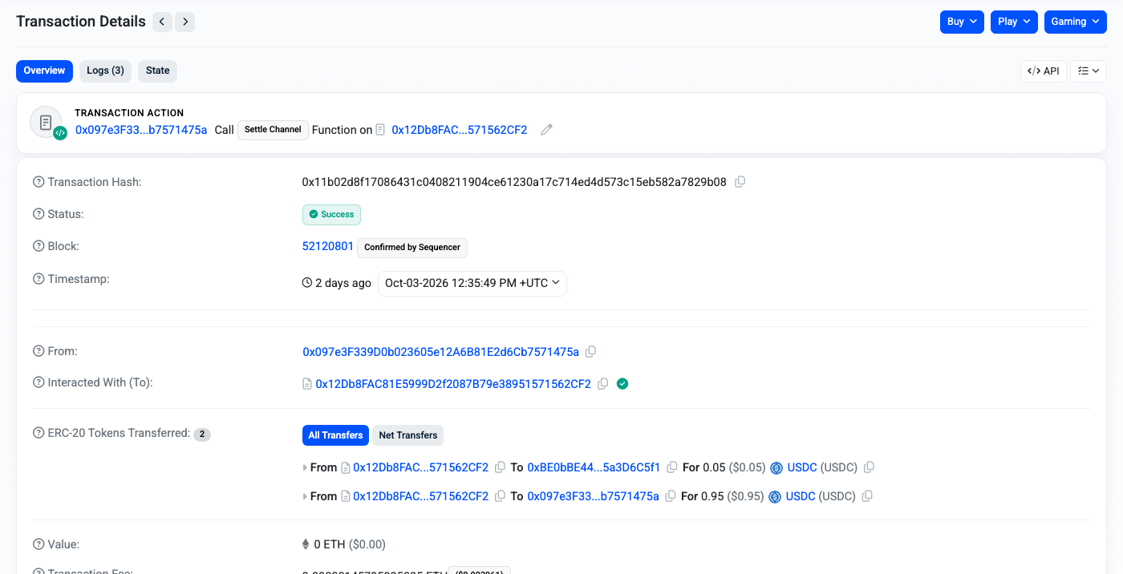Copy recipient 0xBE0bBE44...5a3D6C5f1 address
This screenshot has width=1123, height=574.
point(673,467)
